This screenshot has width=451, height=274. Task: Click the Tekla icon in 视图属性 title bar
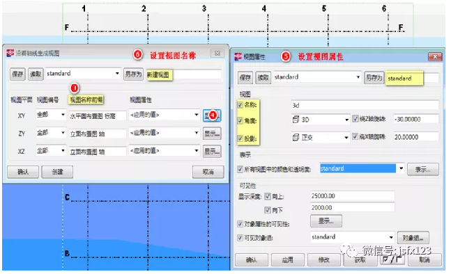(x=238, y=56)
